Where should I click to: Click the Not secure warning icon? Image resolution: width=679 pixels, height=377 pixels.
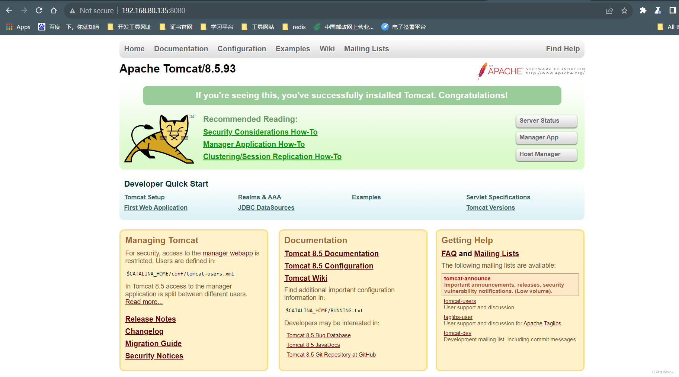pos(73,11)
